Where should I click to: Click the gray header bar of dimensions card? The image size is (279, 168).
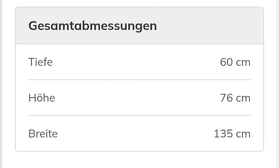pyautogui.click(x=139, y=25)
